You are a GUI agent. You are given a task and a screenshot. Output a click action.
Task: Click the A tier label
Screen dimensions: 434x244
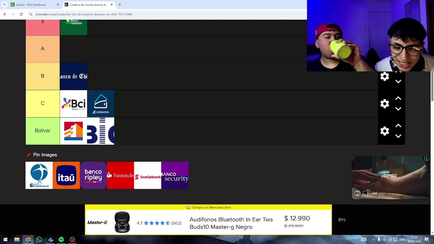43,49
